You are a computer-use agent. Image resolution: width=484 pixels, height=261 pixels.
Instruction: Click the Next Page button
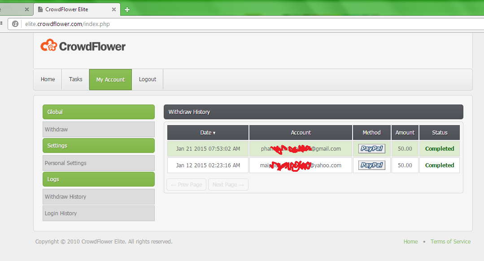(228, 184)
